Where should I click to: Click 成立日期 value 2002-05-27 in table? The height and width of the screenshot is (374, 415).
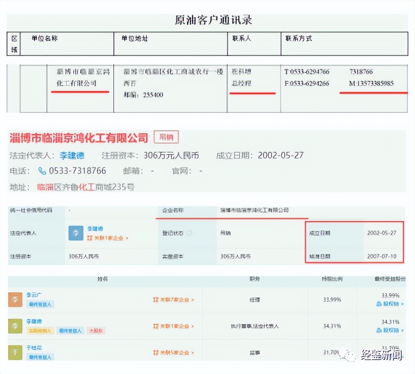click(382, 233)
